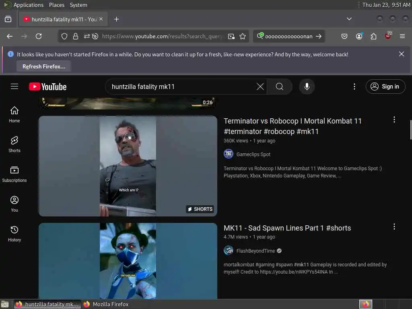
Task: Bookmark this page with the star icon
Action: pos(243,36)
